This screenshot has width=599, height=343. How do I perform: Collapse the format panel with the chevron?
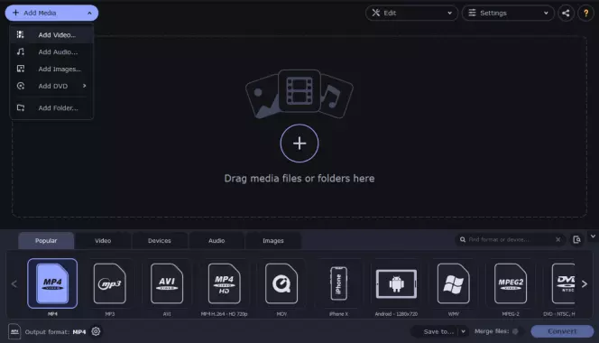(x=593, y=236)
